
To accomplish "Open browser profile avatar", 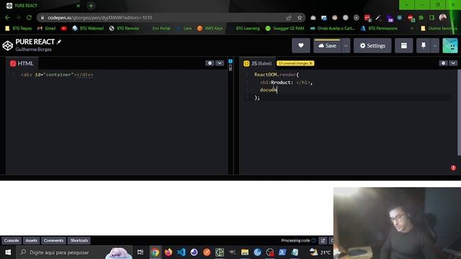I will [442, 17].
